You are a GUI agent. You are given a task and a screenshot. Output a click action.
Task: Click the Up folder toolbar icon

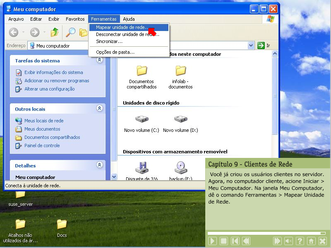(x=55, y=32)
